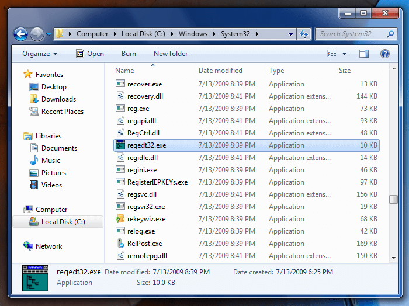
Task: Select Local Disk (C:) in navigation pane
Action: pyautogui.click(x=57, y=221)
